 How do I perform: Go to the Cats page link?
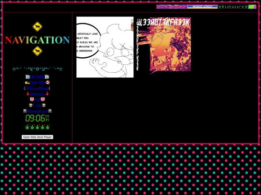pyautogui.click(x=37, y=105)
